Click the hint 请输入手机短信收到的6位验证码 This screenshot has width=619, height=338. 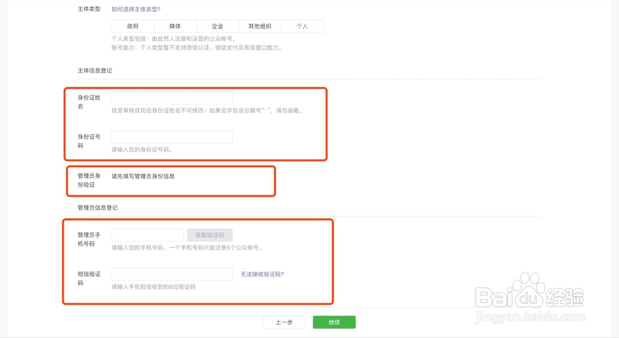tap(154, 287)
